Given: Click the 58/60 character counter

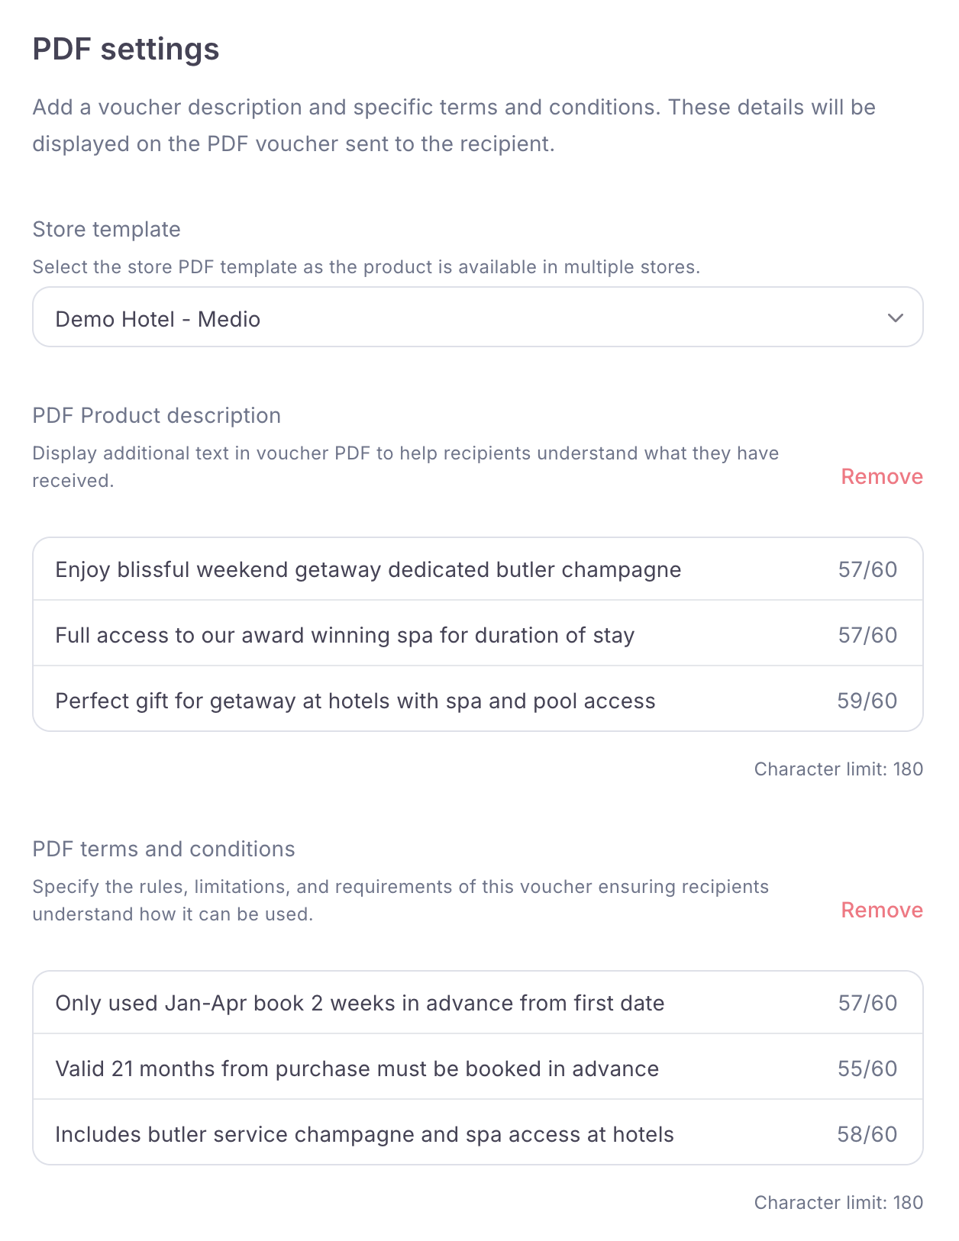Looking at the screenshot, I should pos(867,1134).
